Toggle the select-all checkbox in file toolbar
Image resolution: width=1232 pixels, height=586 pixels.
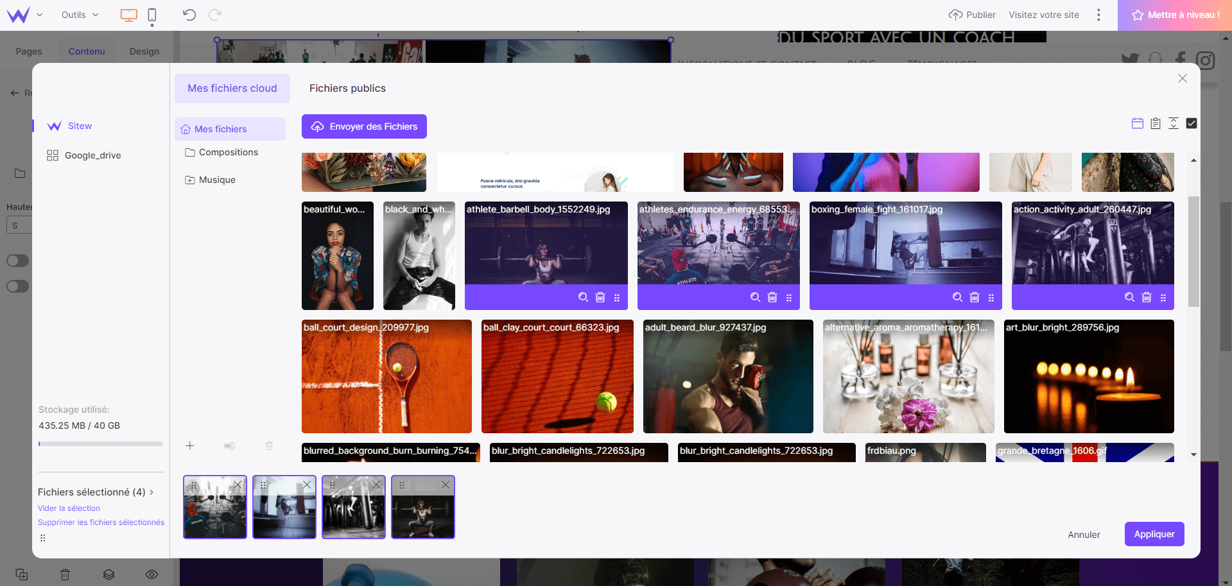[1191, 123]
